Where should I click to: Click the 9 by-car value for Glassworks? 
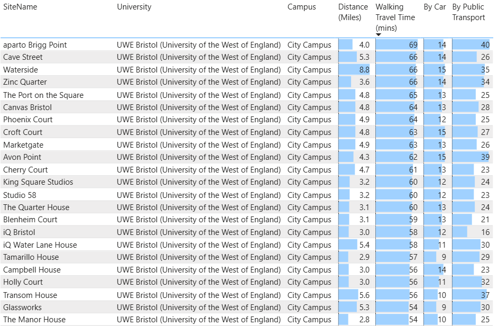444,307
